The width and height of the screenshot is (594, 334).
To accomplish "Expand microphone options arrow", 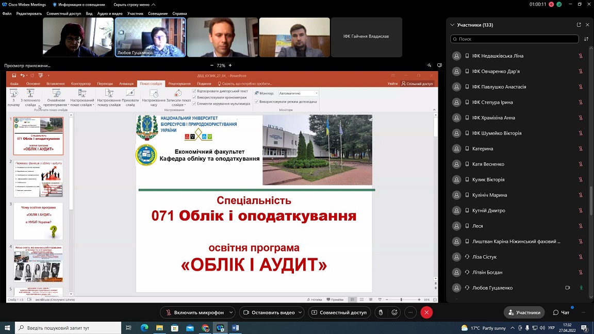I will click(x=231, y=312).
